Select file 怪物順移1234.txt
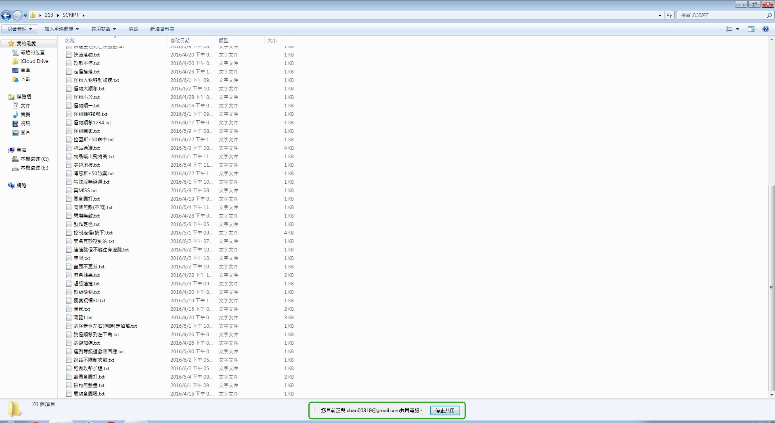775x423 pixels. click(x=92, y=123)
